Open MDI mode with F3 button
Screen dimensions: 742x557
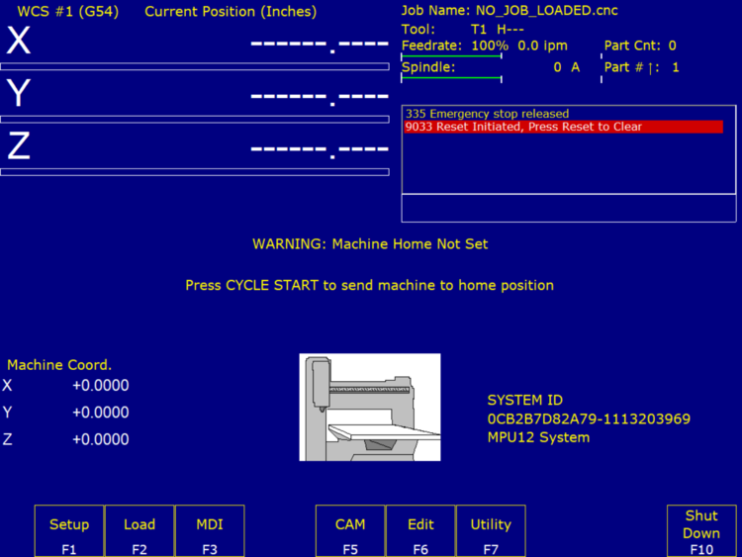(210, 532)
